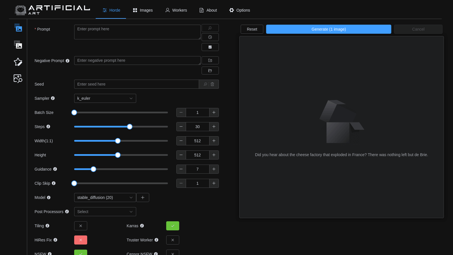Viewport: 453px width, 255px height.
Task: Expand the Model dropdown stable_diffusion
Action: coord(105,197)
